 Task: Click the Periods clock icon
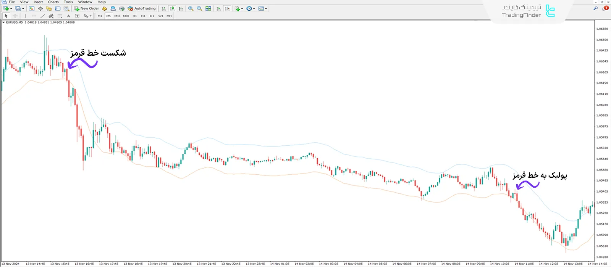tap(249, 8)
